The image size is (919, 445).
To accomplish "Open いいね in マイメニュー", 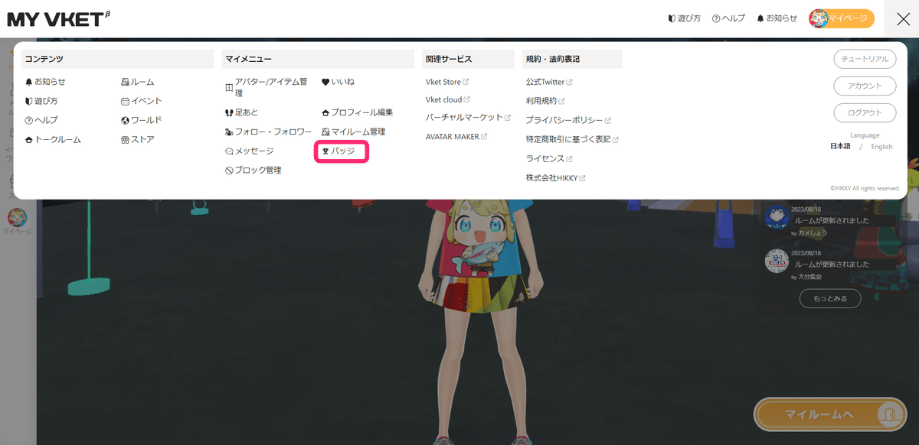I will (338, 82).
